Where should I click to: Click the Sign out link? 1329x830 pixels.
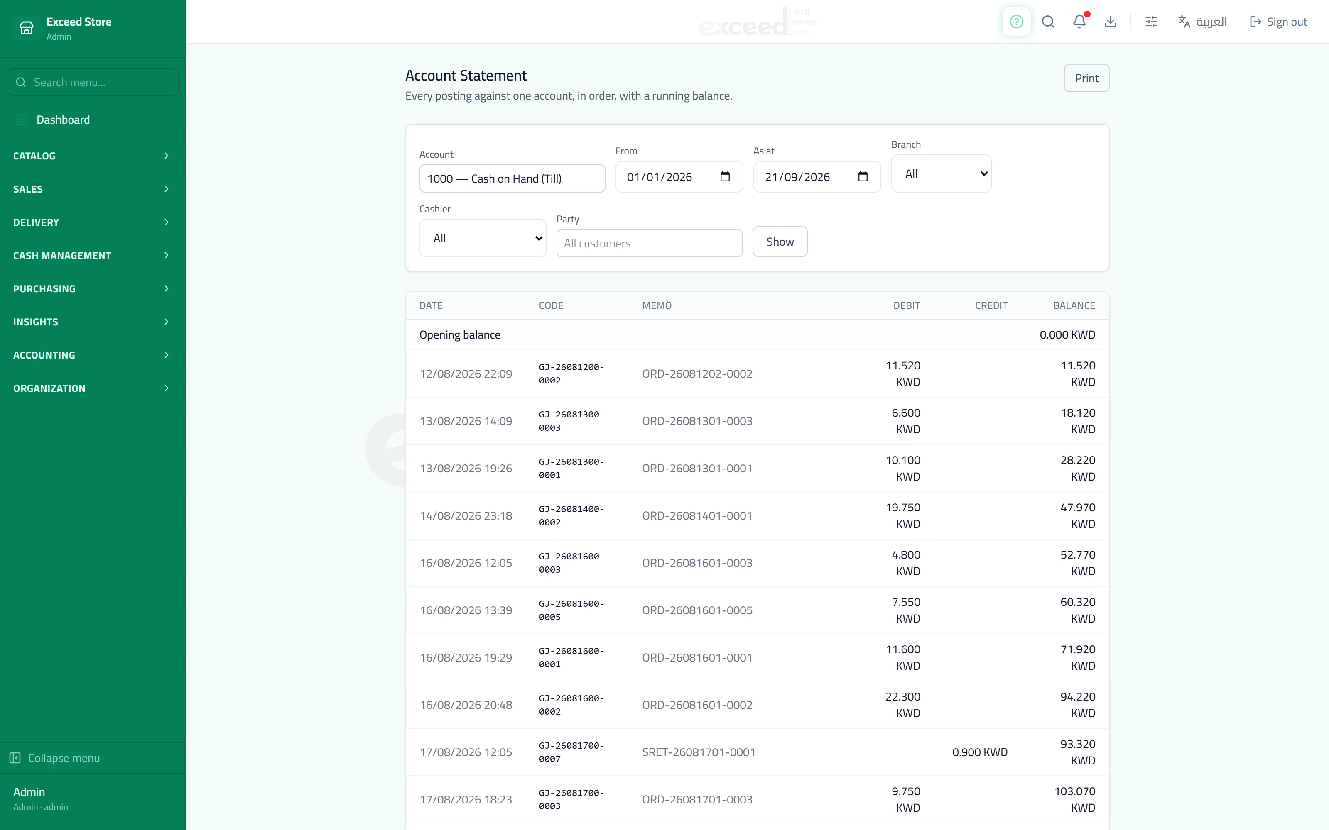pos(1278,22)
